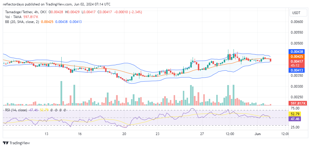Image resolution: width=311 pixels, height=148 pixels.
Task: Click the purple 47.46 RSI axis label
Action: click(295, 119)
